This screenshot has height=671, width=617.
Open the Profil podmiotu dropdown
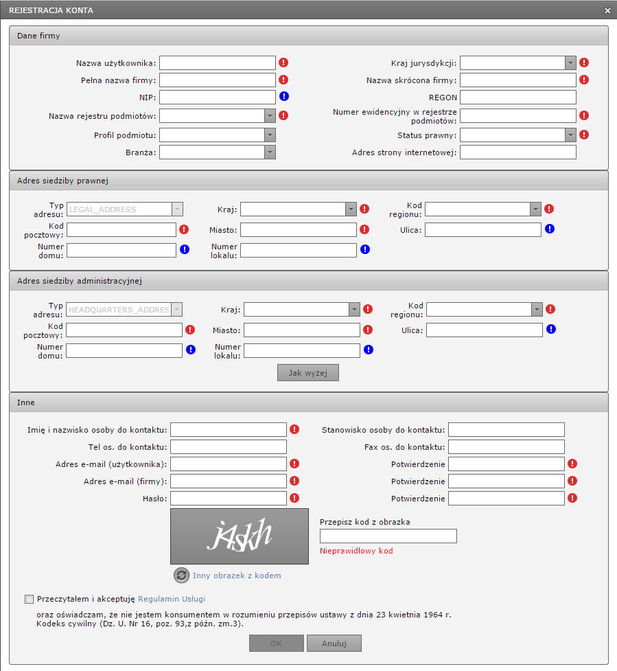270,135
